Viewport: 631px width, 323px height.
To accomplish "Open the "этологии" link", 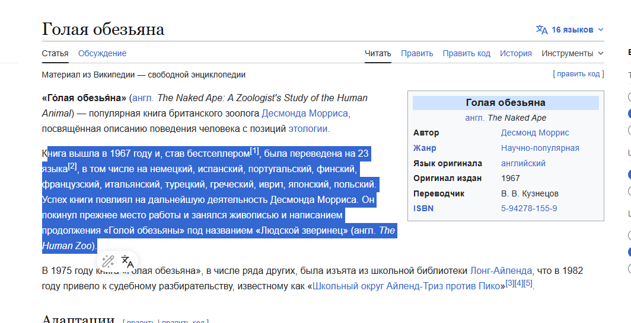I will click(308, 128).
